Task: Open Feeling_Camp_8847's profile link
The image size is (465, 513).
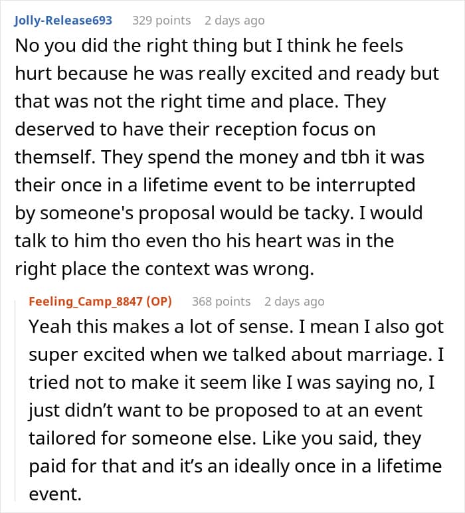Action: (86, 301)
